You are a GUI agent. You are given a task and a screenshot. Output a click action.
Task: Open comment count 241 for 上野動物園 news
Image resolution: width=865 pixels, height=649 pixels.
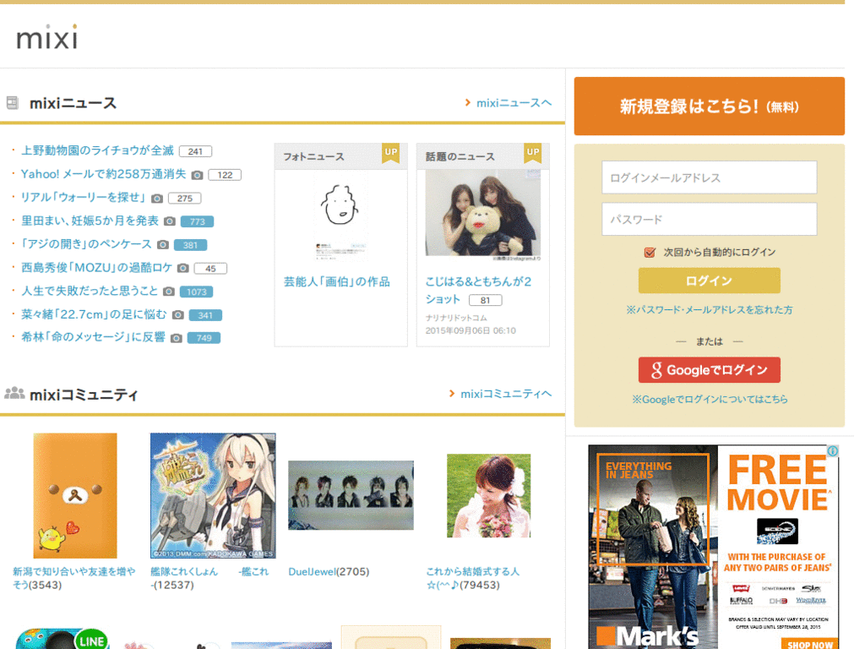[195, 151]
